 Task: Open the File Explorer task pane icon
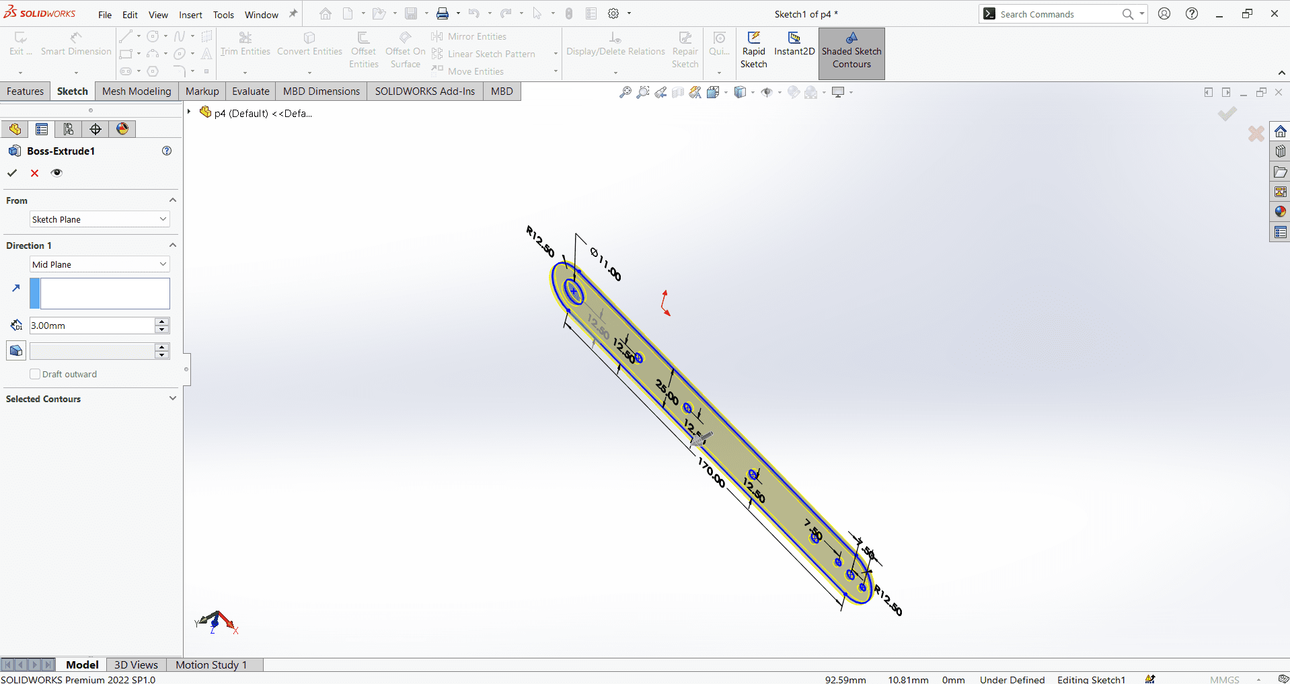coord(1280,172)
